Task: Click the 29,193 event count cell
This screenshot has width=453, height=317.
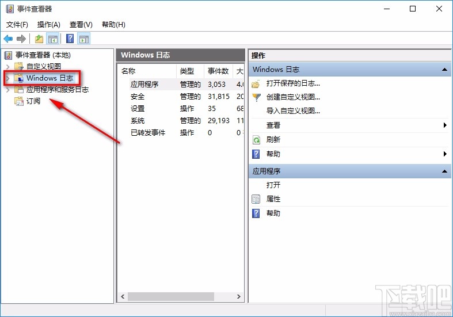Action: click(x=219, y=121)
